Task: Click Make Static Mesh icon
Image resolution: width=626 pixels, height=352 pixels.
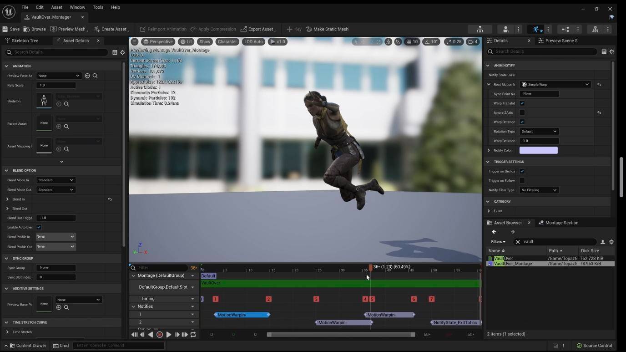Action: click(x=309, y=29)
